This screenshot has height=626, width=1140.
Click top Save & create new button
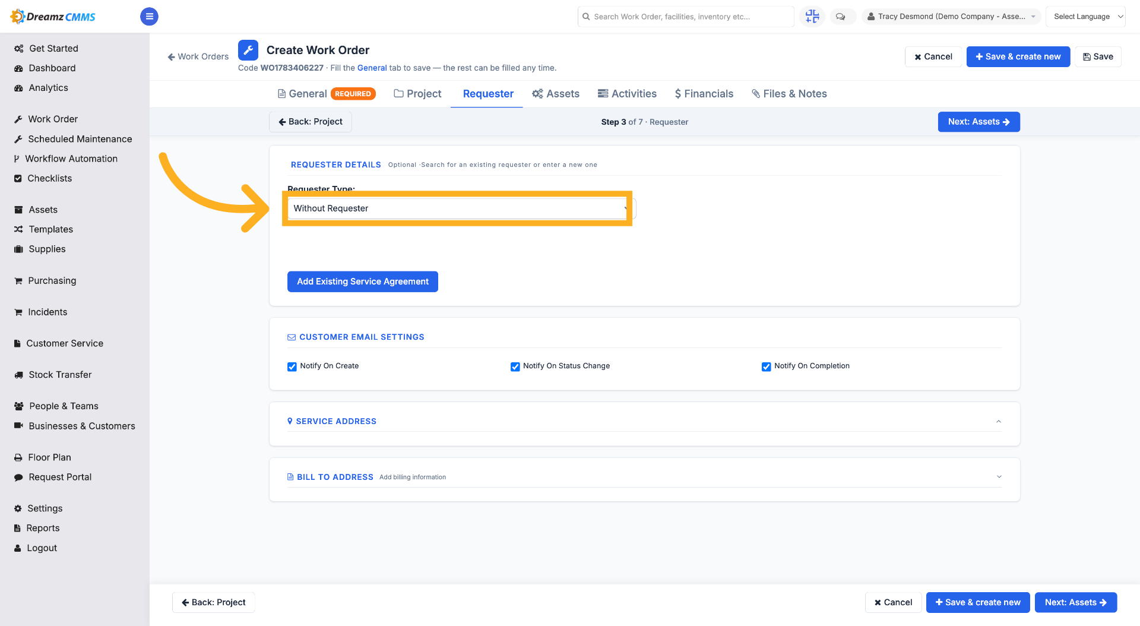click(1018, 56)
